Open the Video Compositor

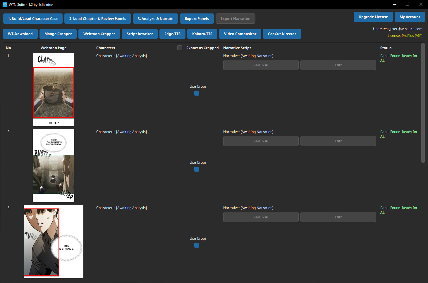(x=240, y=34)
